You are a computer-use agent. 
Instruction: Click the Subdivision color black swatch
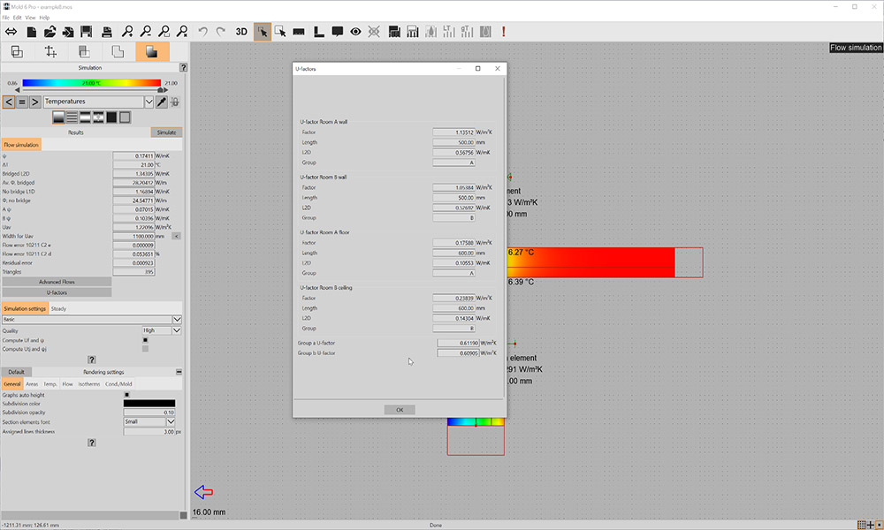pos(149,404)
